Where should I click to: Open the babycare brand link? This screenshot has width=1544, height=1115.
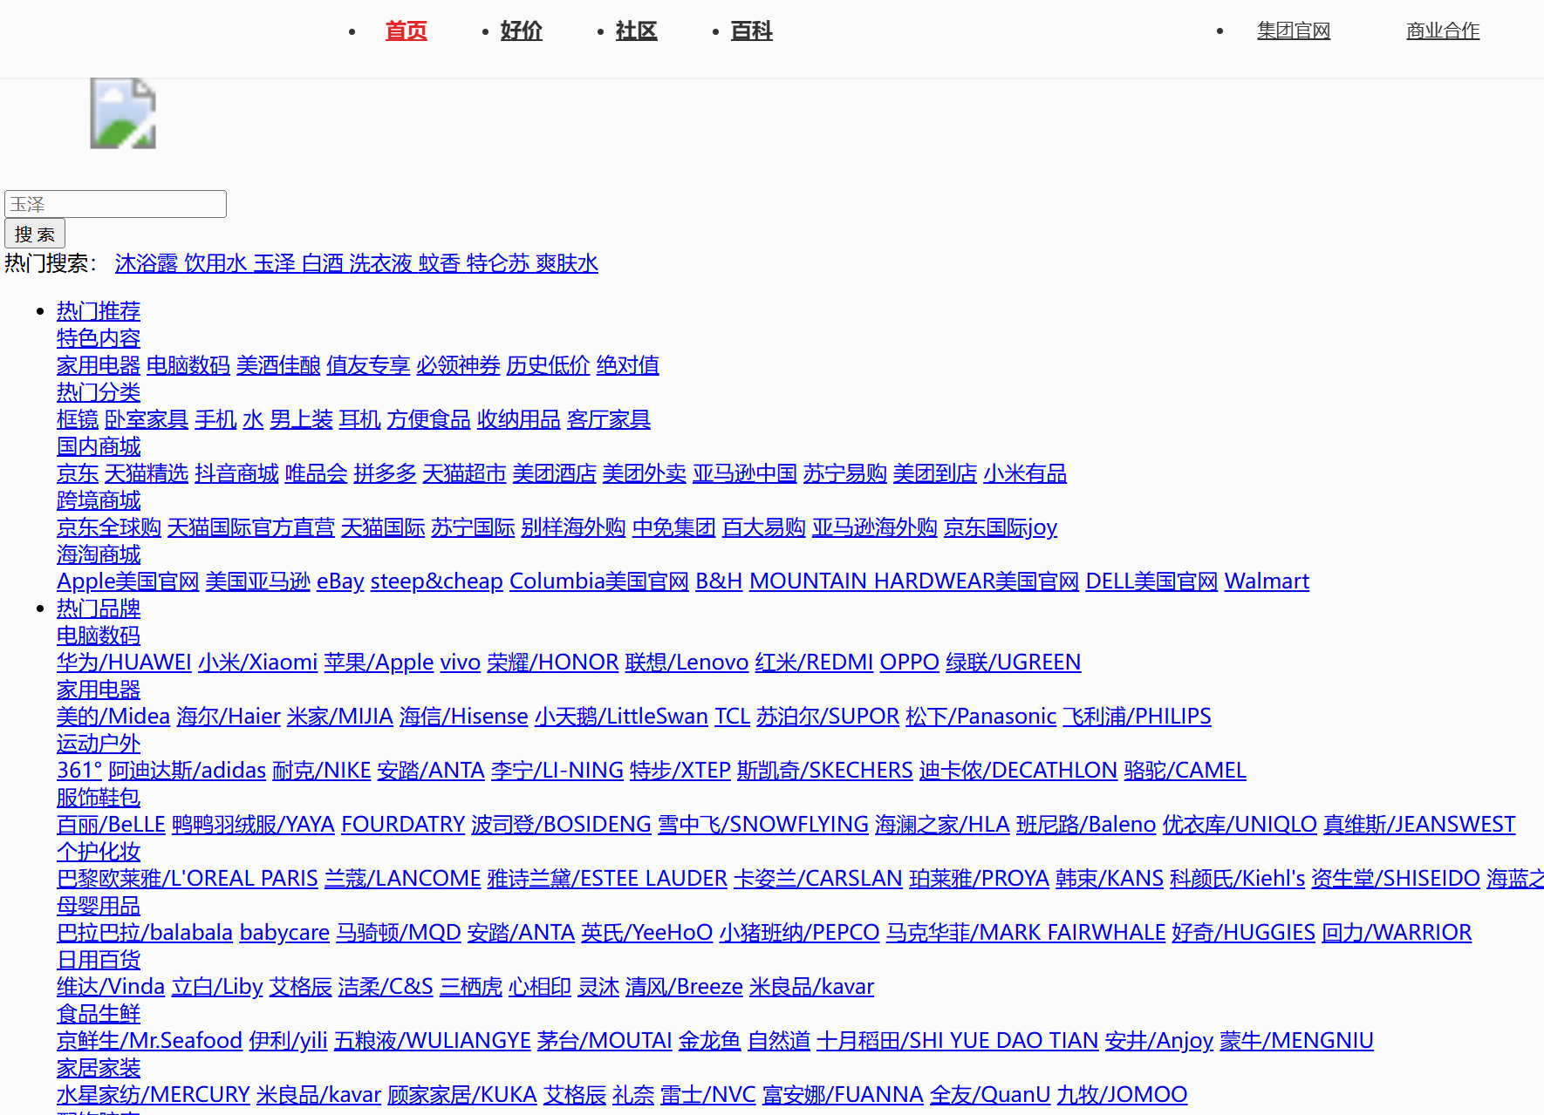coord(284,933)
